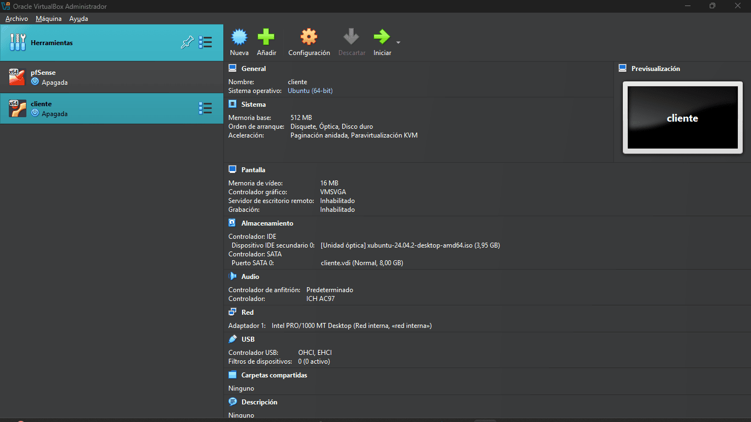Image resolution: width=751 pixels, height=422 pixels.
Task: Select the pfSense virtual machine
Action: point(112,77)
